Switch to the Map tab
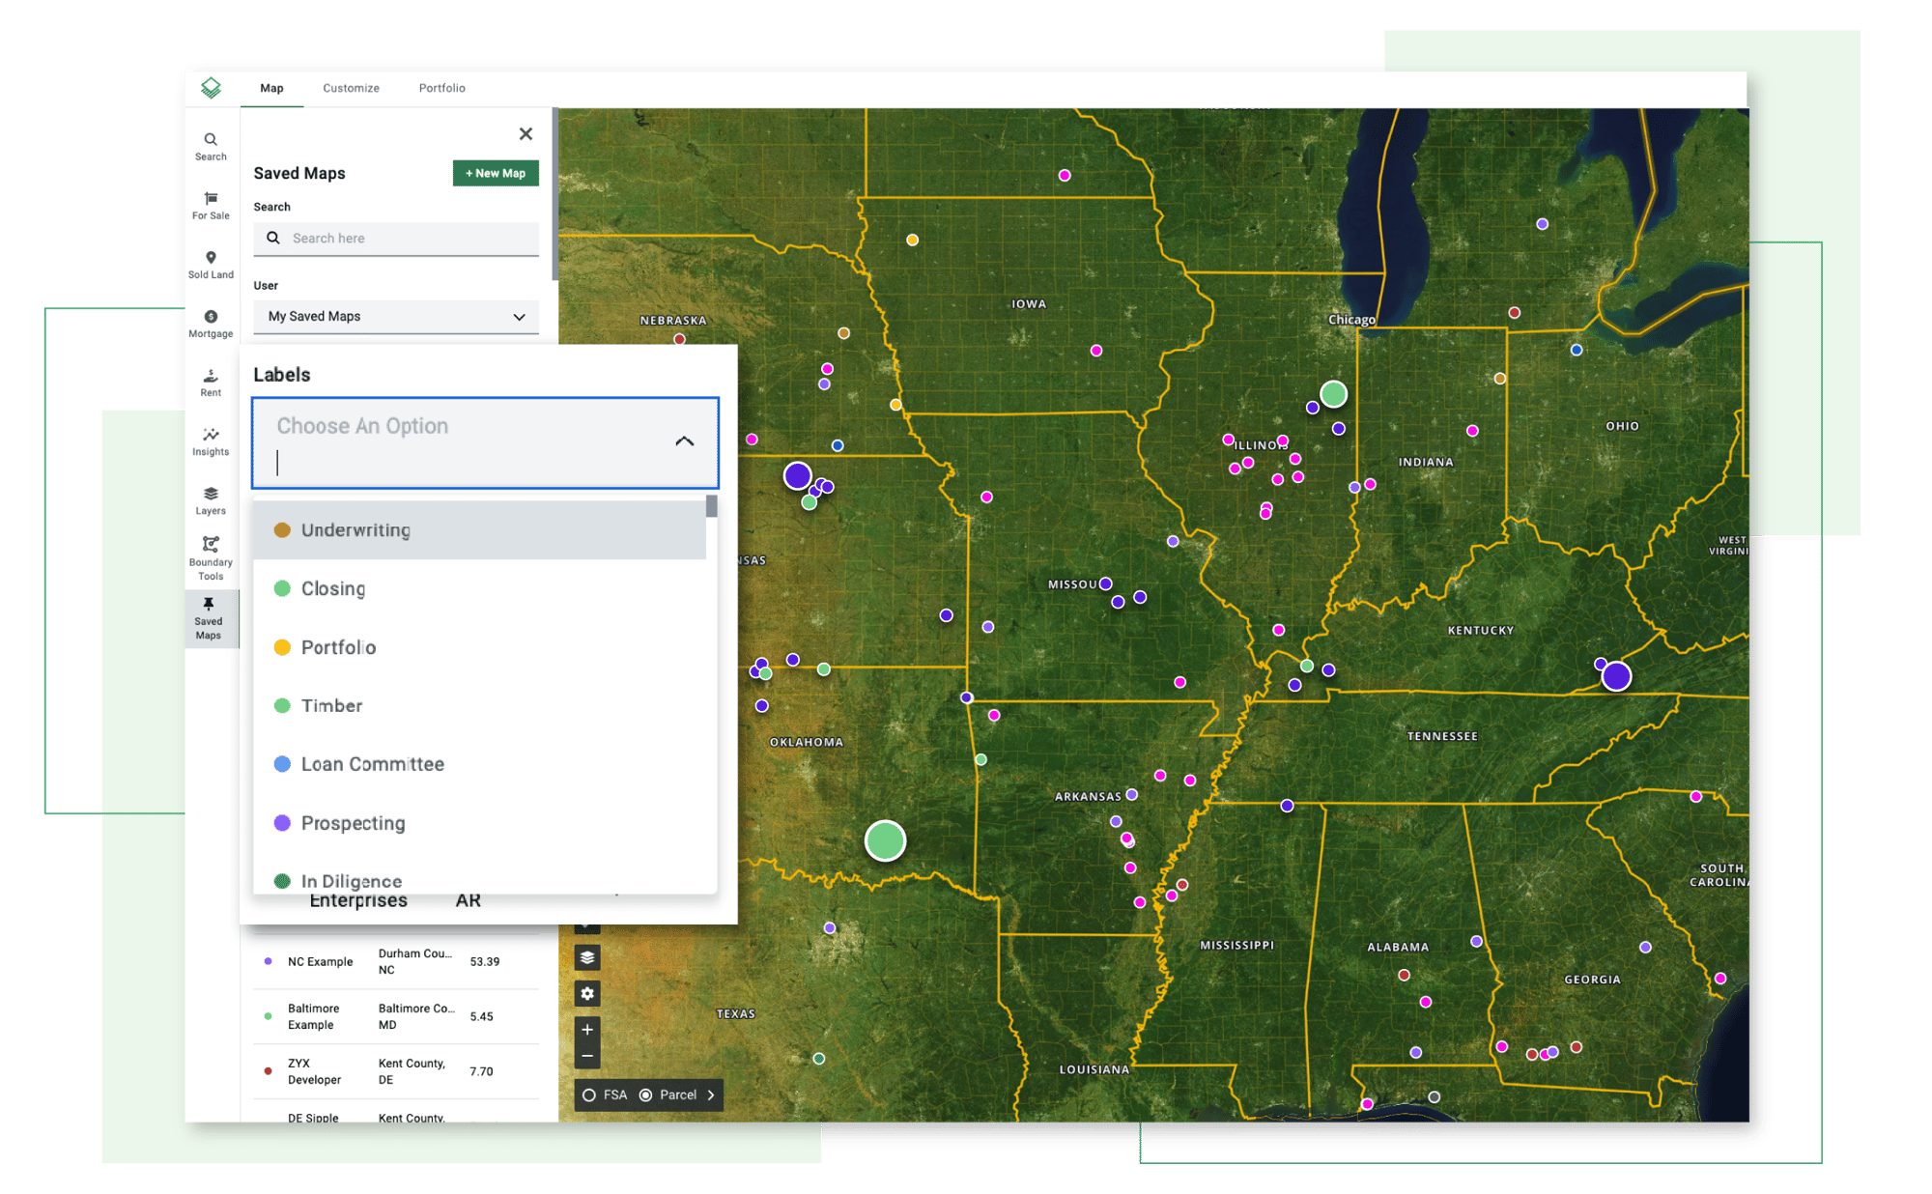Viewport: 1932px width, 1194px height. point(271,88)
